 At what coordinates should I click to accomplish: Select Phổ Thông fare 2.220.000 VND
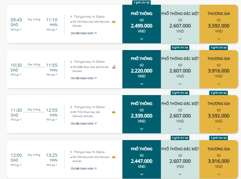click(142, 69)
